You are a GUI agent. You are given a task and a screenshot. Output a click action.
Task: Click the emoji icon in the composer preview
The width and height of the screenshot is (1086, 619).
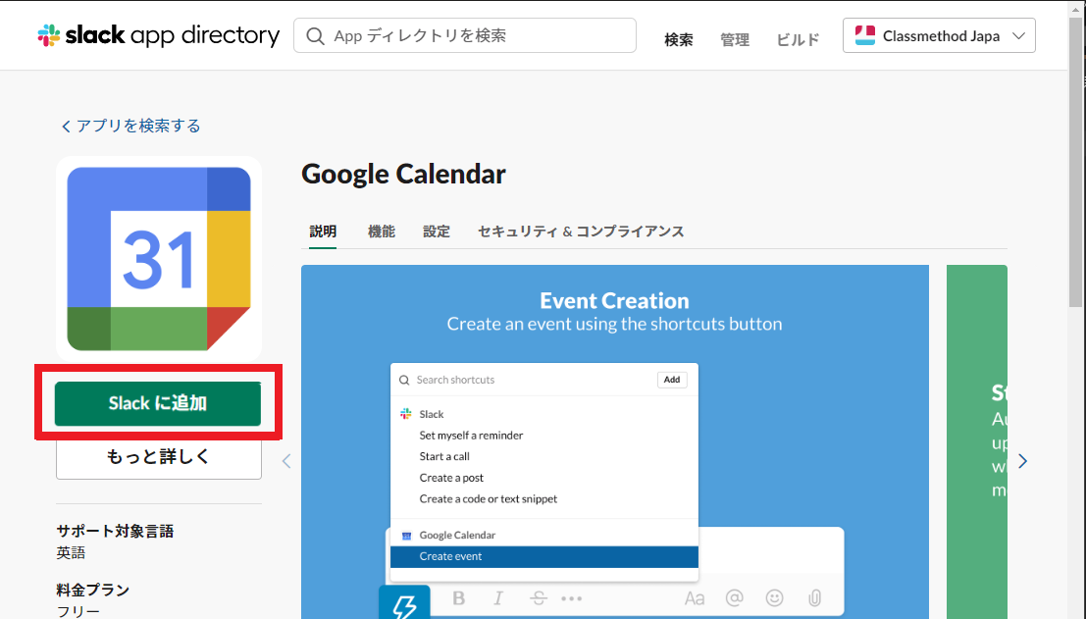774,598
